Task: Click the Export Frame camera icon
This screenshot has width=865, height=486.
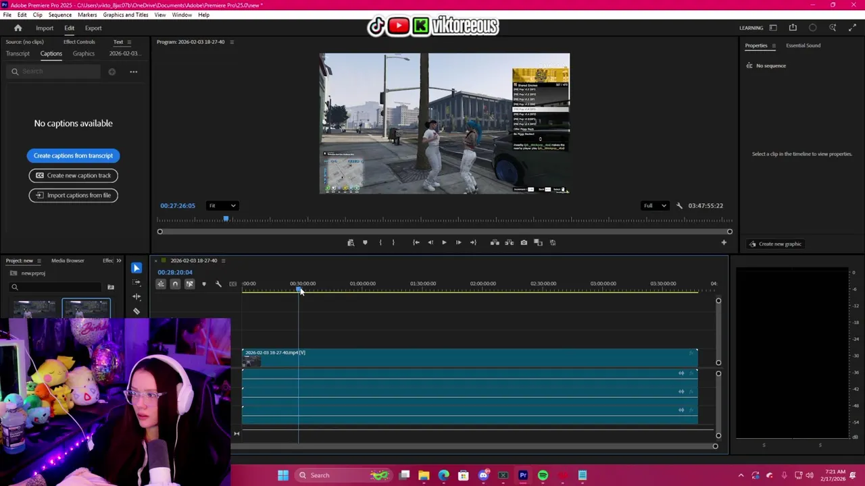Action: tap(524, 242)
